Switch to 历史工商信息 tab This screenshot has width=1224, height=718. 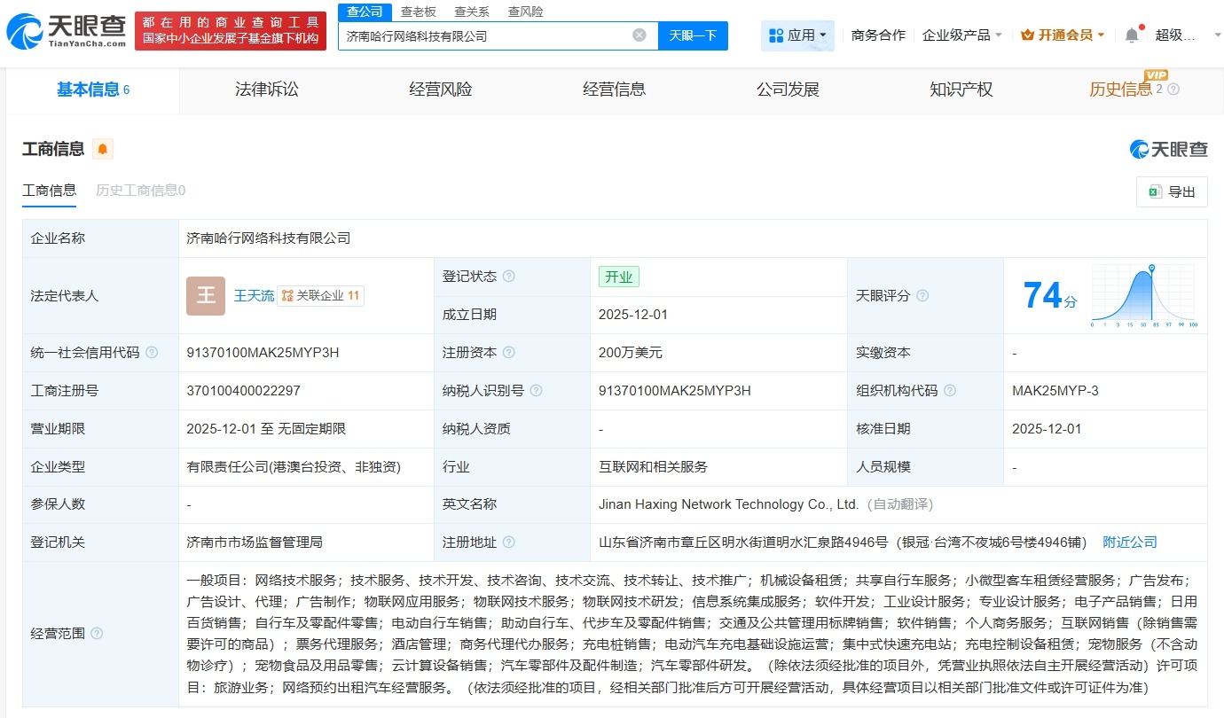pyautogui.click(x=137, y=190)
